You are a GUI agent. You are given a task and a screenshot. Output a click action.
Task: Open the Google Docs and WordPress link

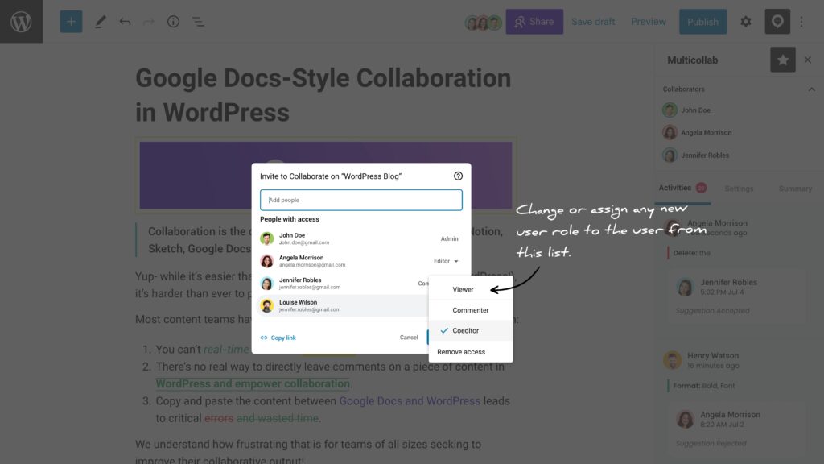[x=410, y=401]
